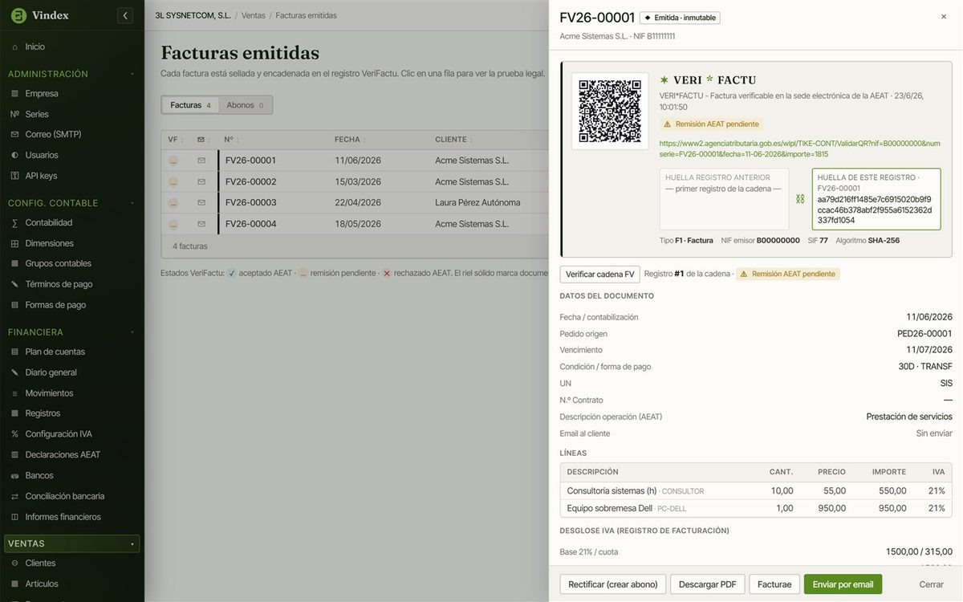Open the Términos de pago pencil icon
Image resolution: width=963 pixels, height=602 pixels.
(x=14, y=285)
